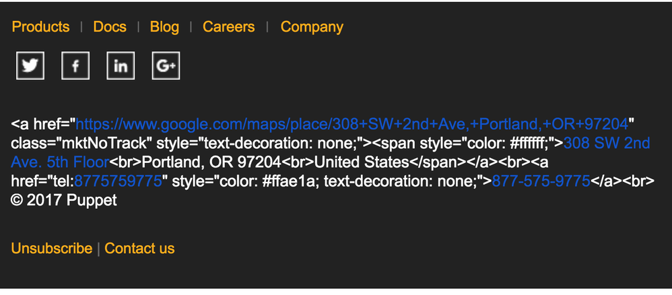Go to the Products footer link
Viewport: 672px width, 295px height.
[x=40, y=27]
